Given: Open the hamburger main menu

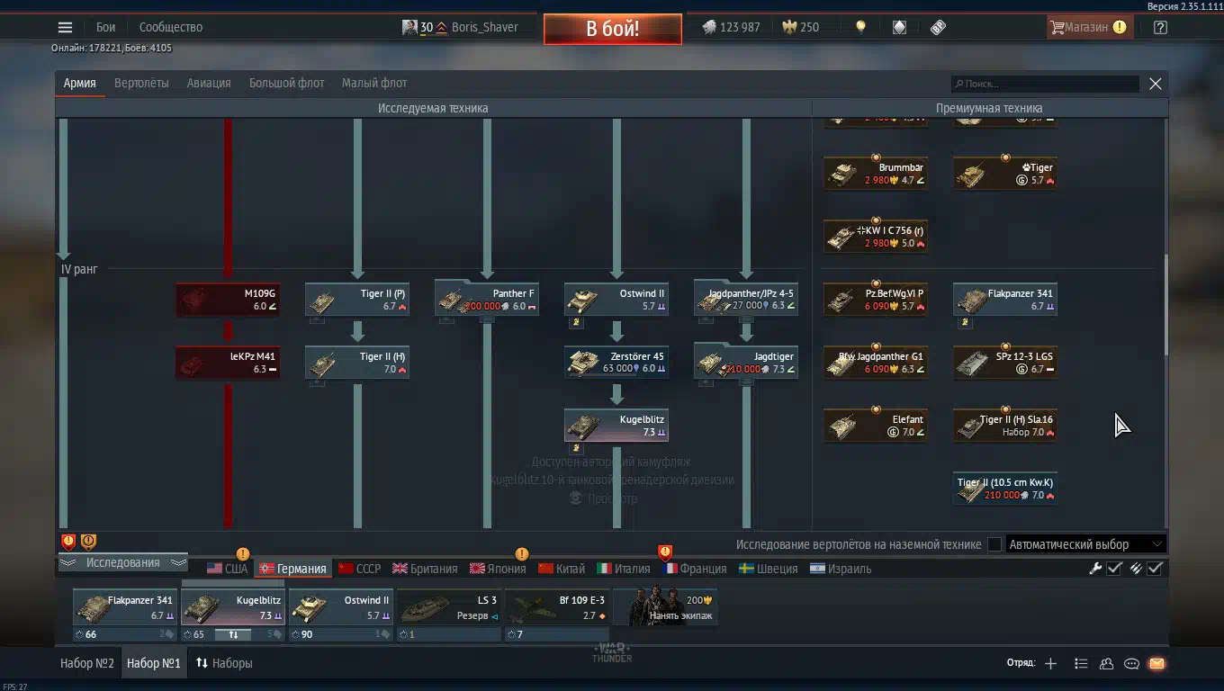Looking at the screenshot, I should point(65,27).
